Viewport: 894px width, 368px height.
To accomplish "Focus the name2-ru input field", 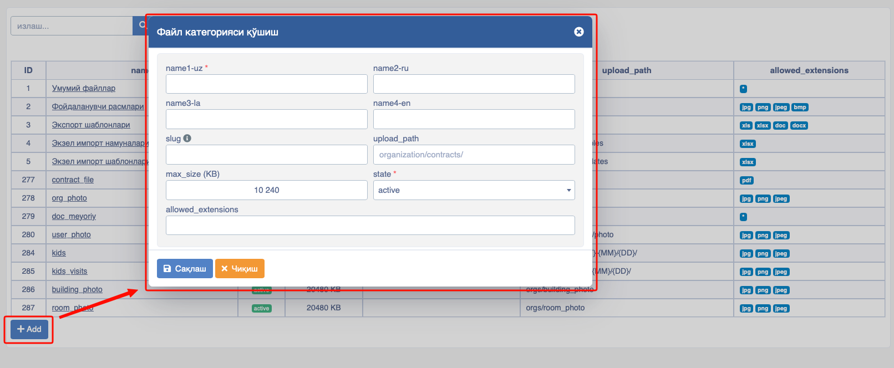I will 474,84.
